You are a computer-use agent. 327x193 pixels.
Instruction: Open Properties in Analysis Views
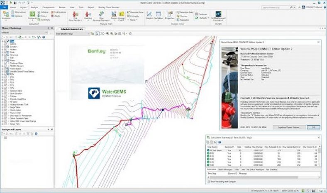pyautogui.click(x=170, y=15)
